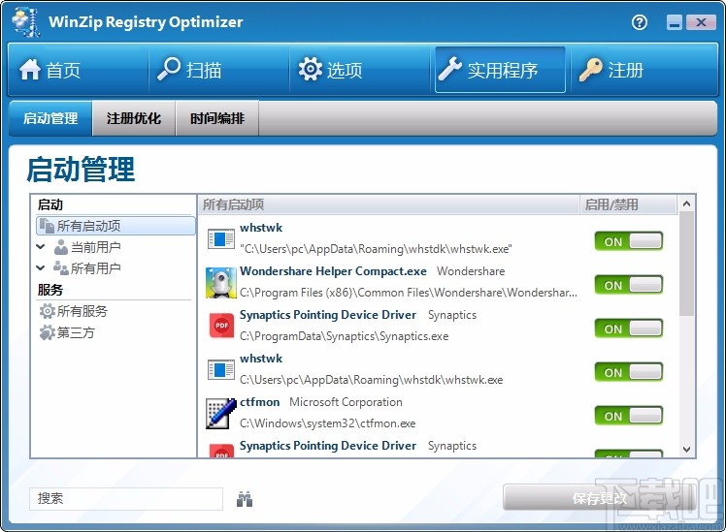Click the binoculars search icon
Viewport: 726px width, 532px height.
coord(245,499)
